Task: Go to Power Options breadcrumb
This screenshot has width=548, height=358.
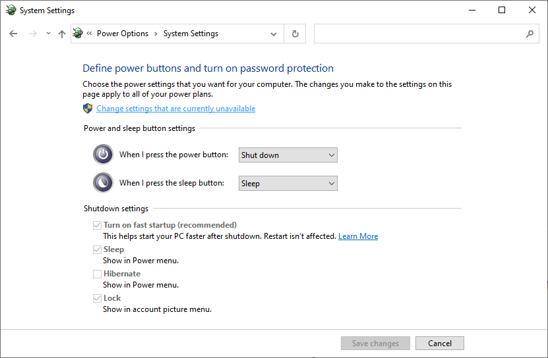Action: [123, 34]
